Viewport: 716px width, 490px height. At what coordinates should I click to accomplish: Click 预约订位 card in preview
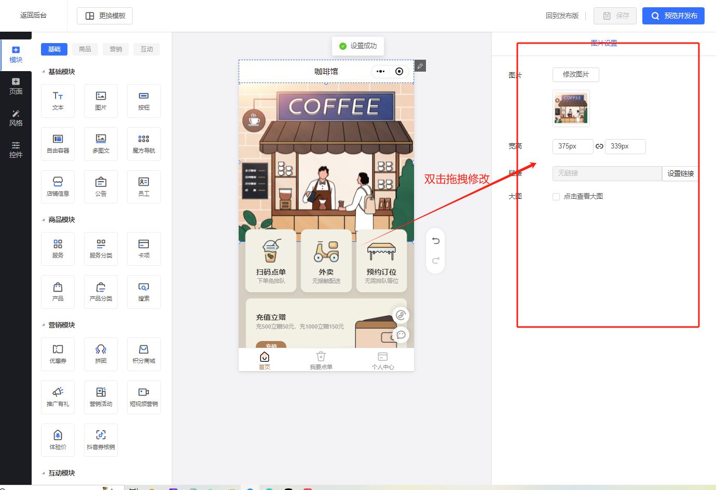(381, 261)
